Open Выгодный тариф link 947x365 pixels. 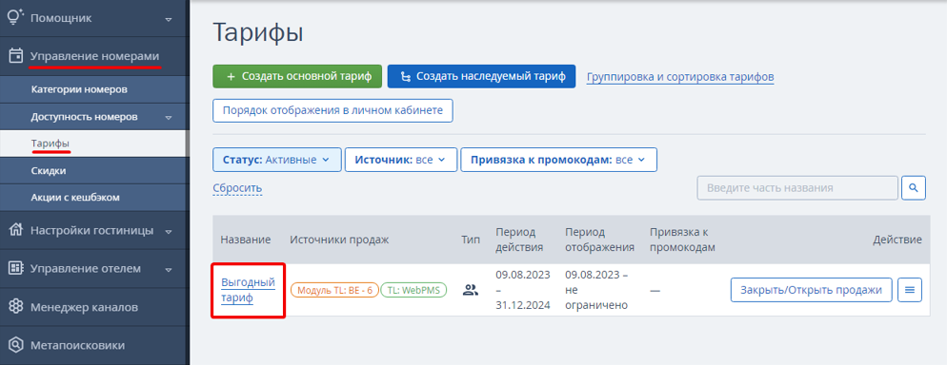(x=248, y=290)
